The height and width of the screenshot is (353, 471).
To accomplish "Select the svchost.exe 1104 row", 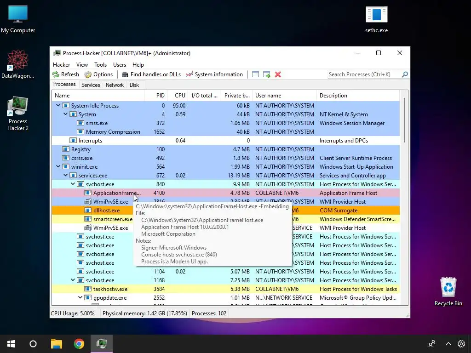I will tap(225, 271).
